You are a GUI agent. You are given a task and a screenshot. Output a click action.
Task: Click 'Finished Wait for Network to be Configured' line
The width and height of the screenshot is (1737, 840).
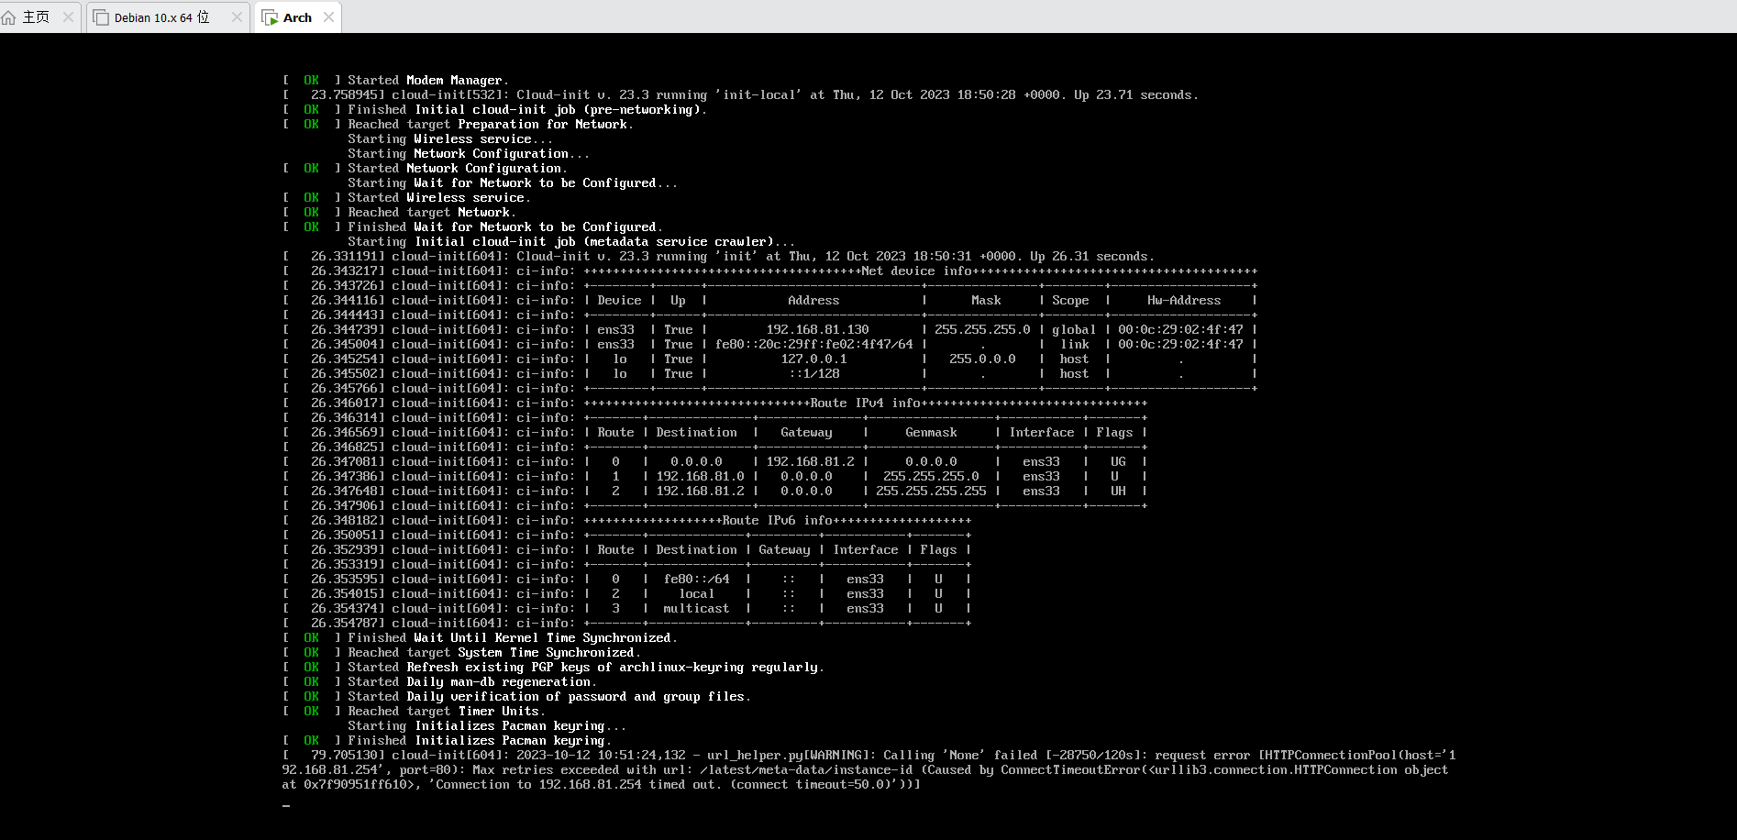coord(472,227)
